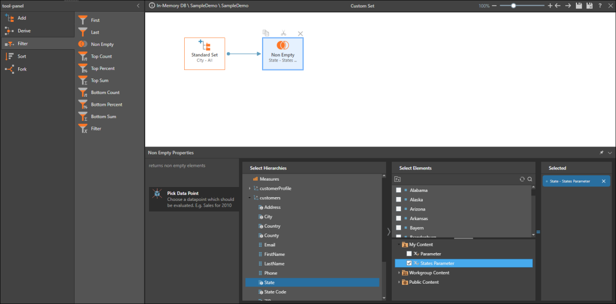
Task: Click zoom out minus button
Action: 494,6
